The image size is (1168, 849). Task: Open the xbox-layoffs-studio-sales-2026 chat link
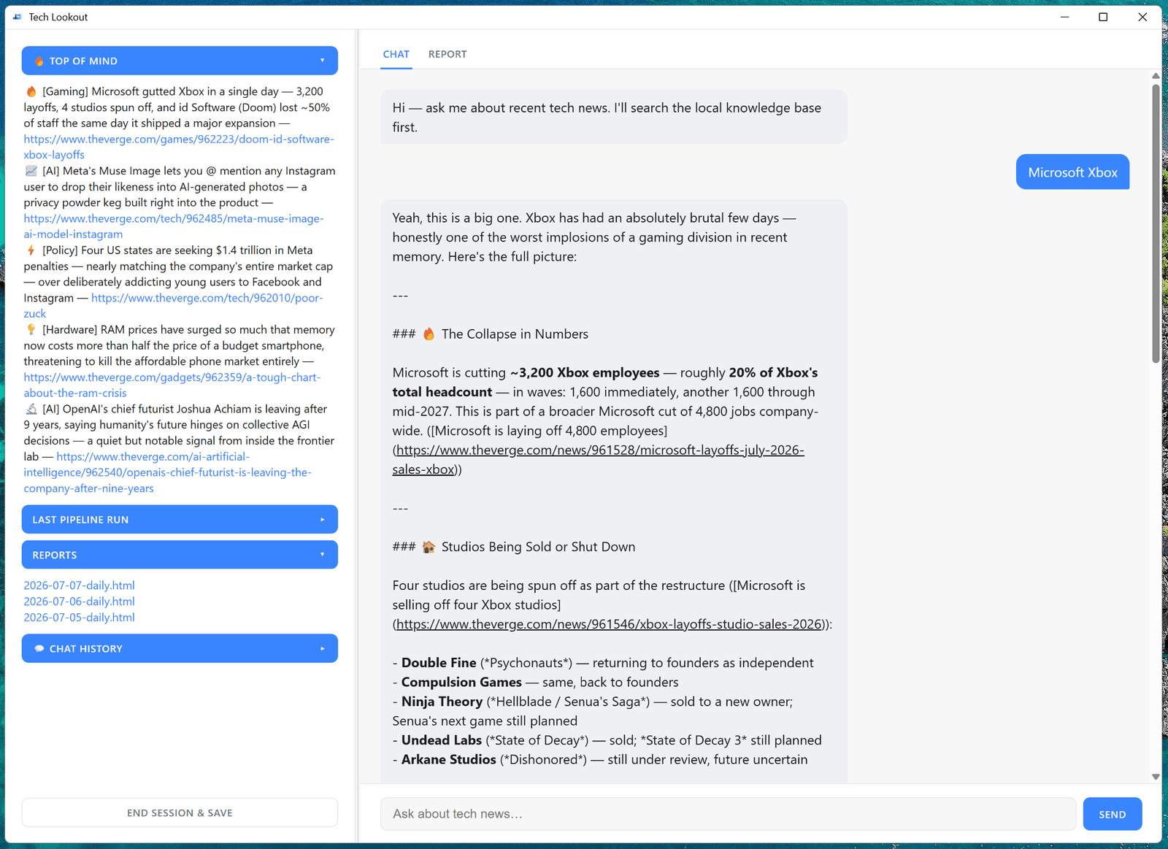pyautogui.click(x=609, y=624)
